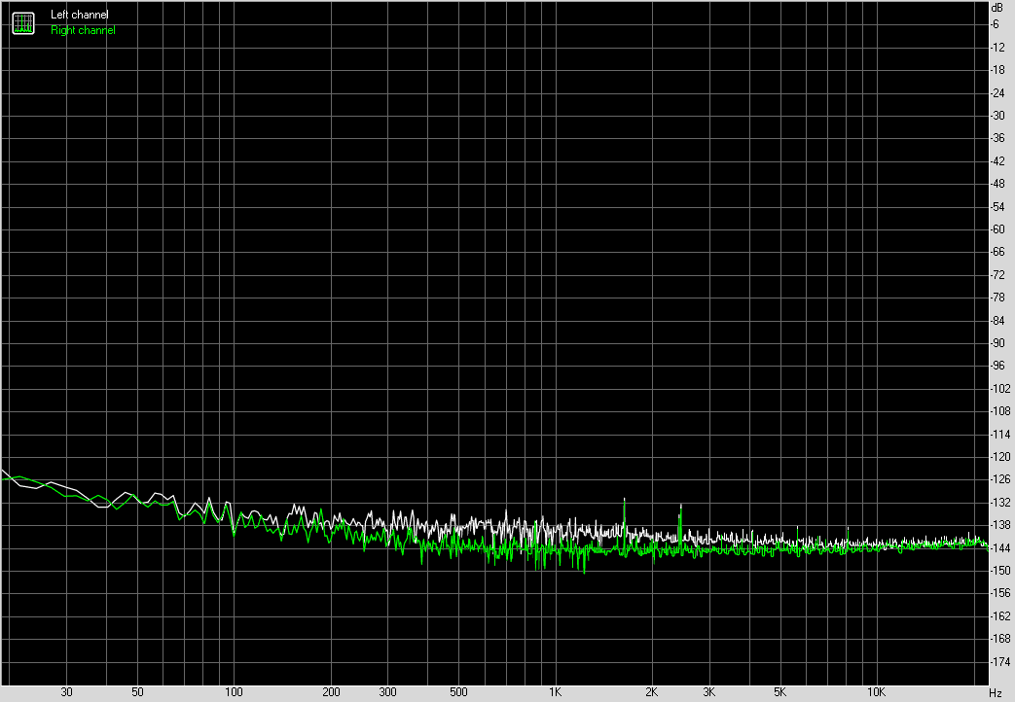This screenshot has height=702, width=1015.
Task: Click the '-60' dB scale label
Action: pos(997,229)
